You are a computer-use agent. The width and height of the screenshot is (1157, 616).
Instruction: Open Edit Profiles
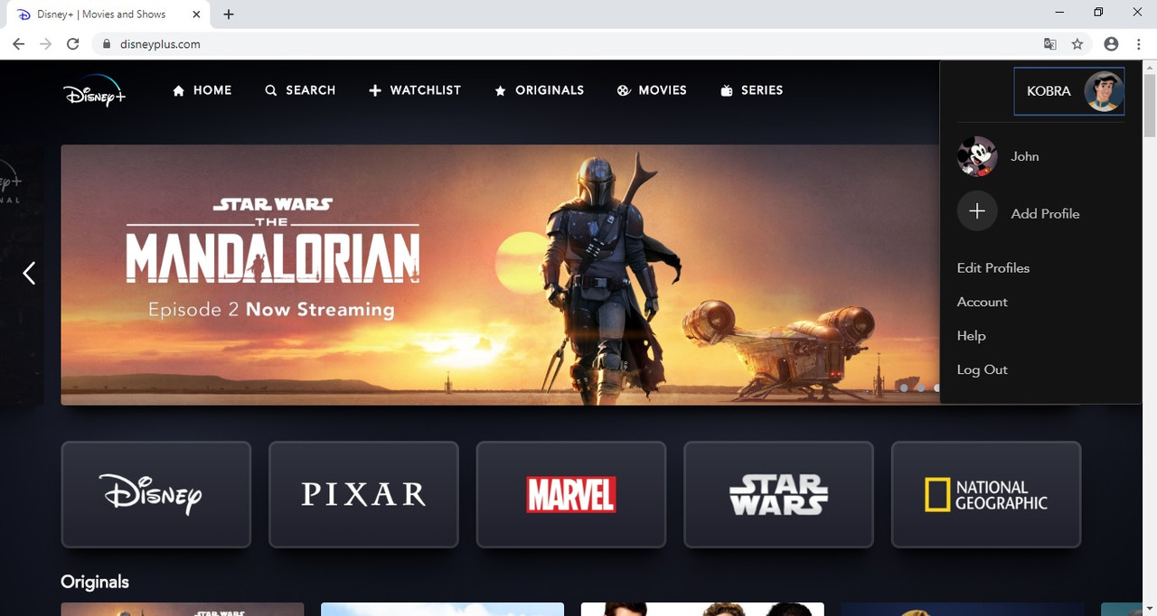(993, 268)
